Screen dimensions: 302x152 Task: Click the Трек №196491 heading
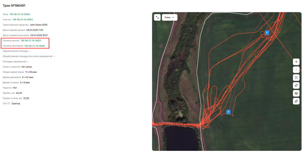pos(14,6)
